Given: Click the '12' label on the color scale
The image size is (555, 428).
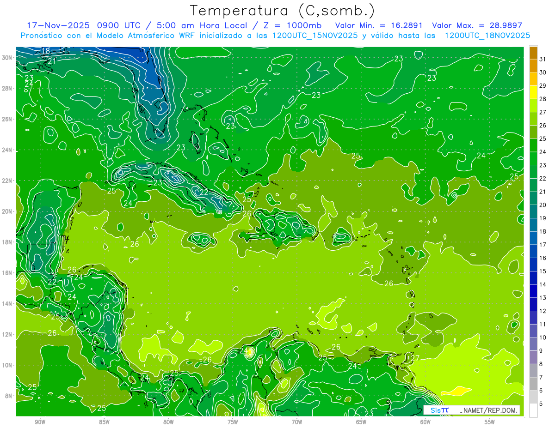Looking at the screenshot, I should tap(543, 311).
